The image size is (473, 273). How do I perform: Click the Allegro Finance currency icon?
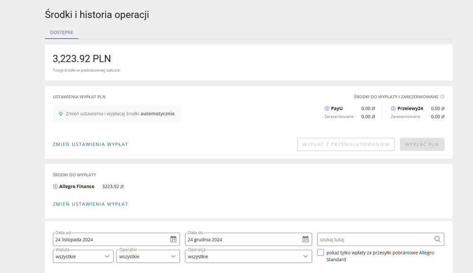(x=55, y=187)
